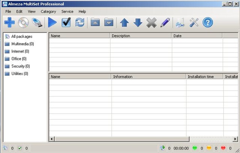Click the Almeza MultiSet title bar icon
Image resolution: width=240 pixels, height=153 pixels.
5,4
